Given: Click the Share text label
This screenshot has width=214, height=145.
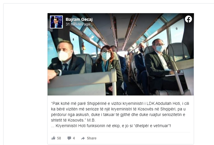Looking at the screenshot, I should tap(92, 138).
